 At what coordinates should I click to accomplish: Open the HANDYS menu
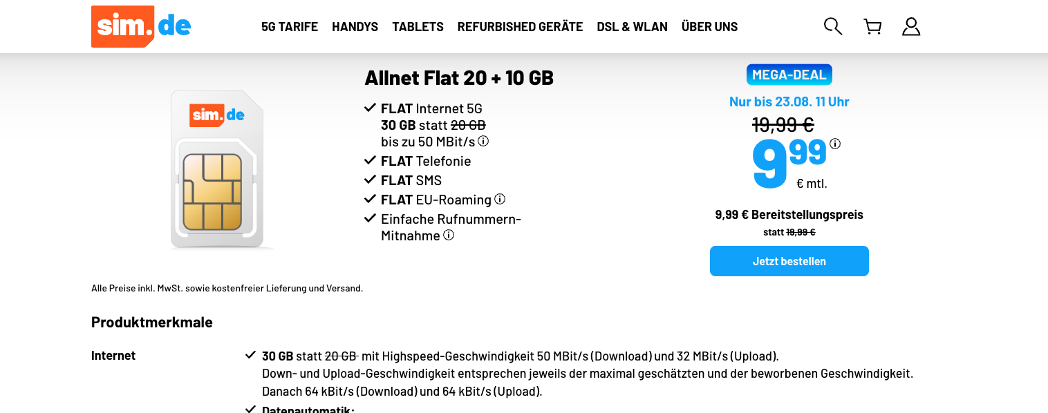click(355, 27)
